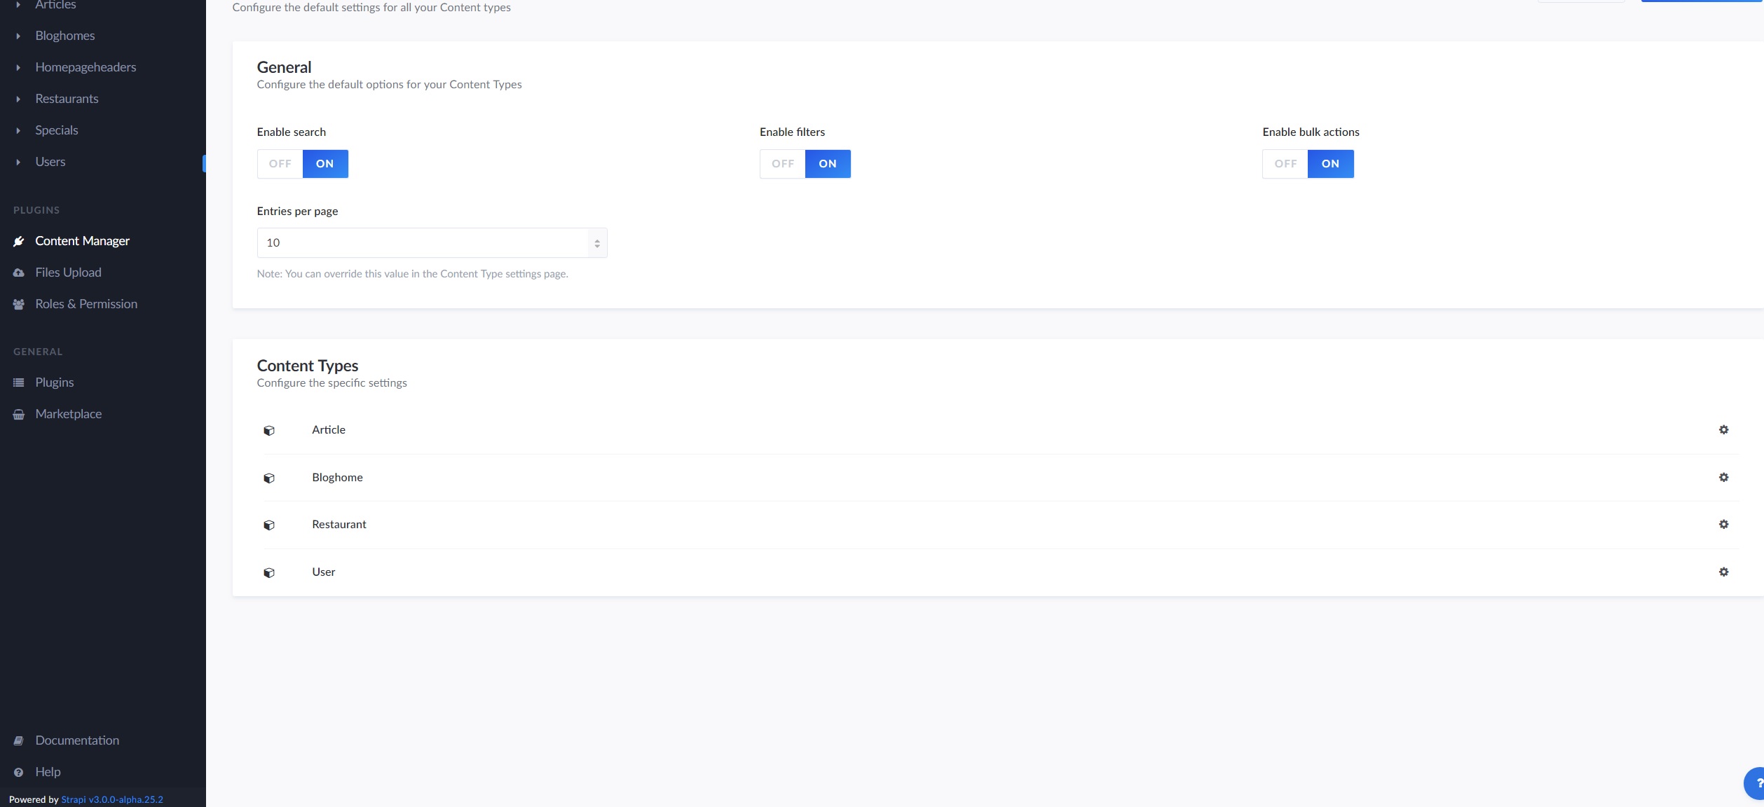Open Files Upload in the sidebar
The image size is (1764, 807).
[69, 272]
